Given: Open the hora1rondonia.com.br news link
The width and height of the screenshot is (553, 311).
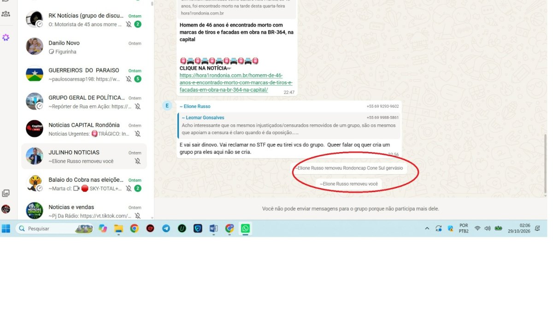Looking at the screenshot, I should click(236, 82).
